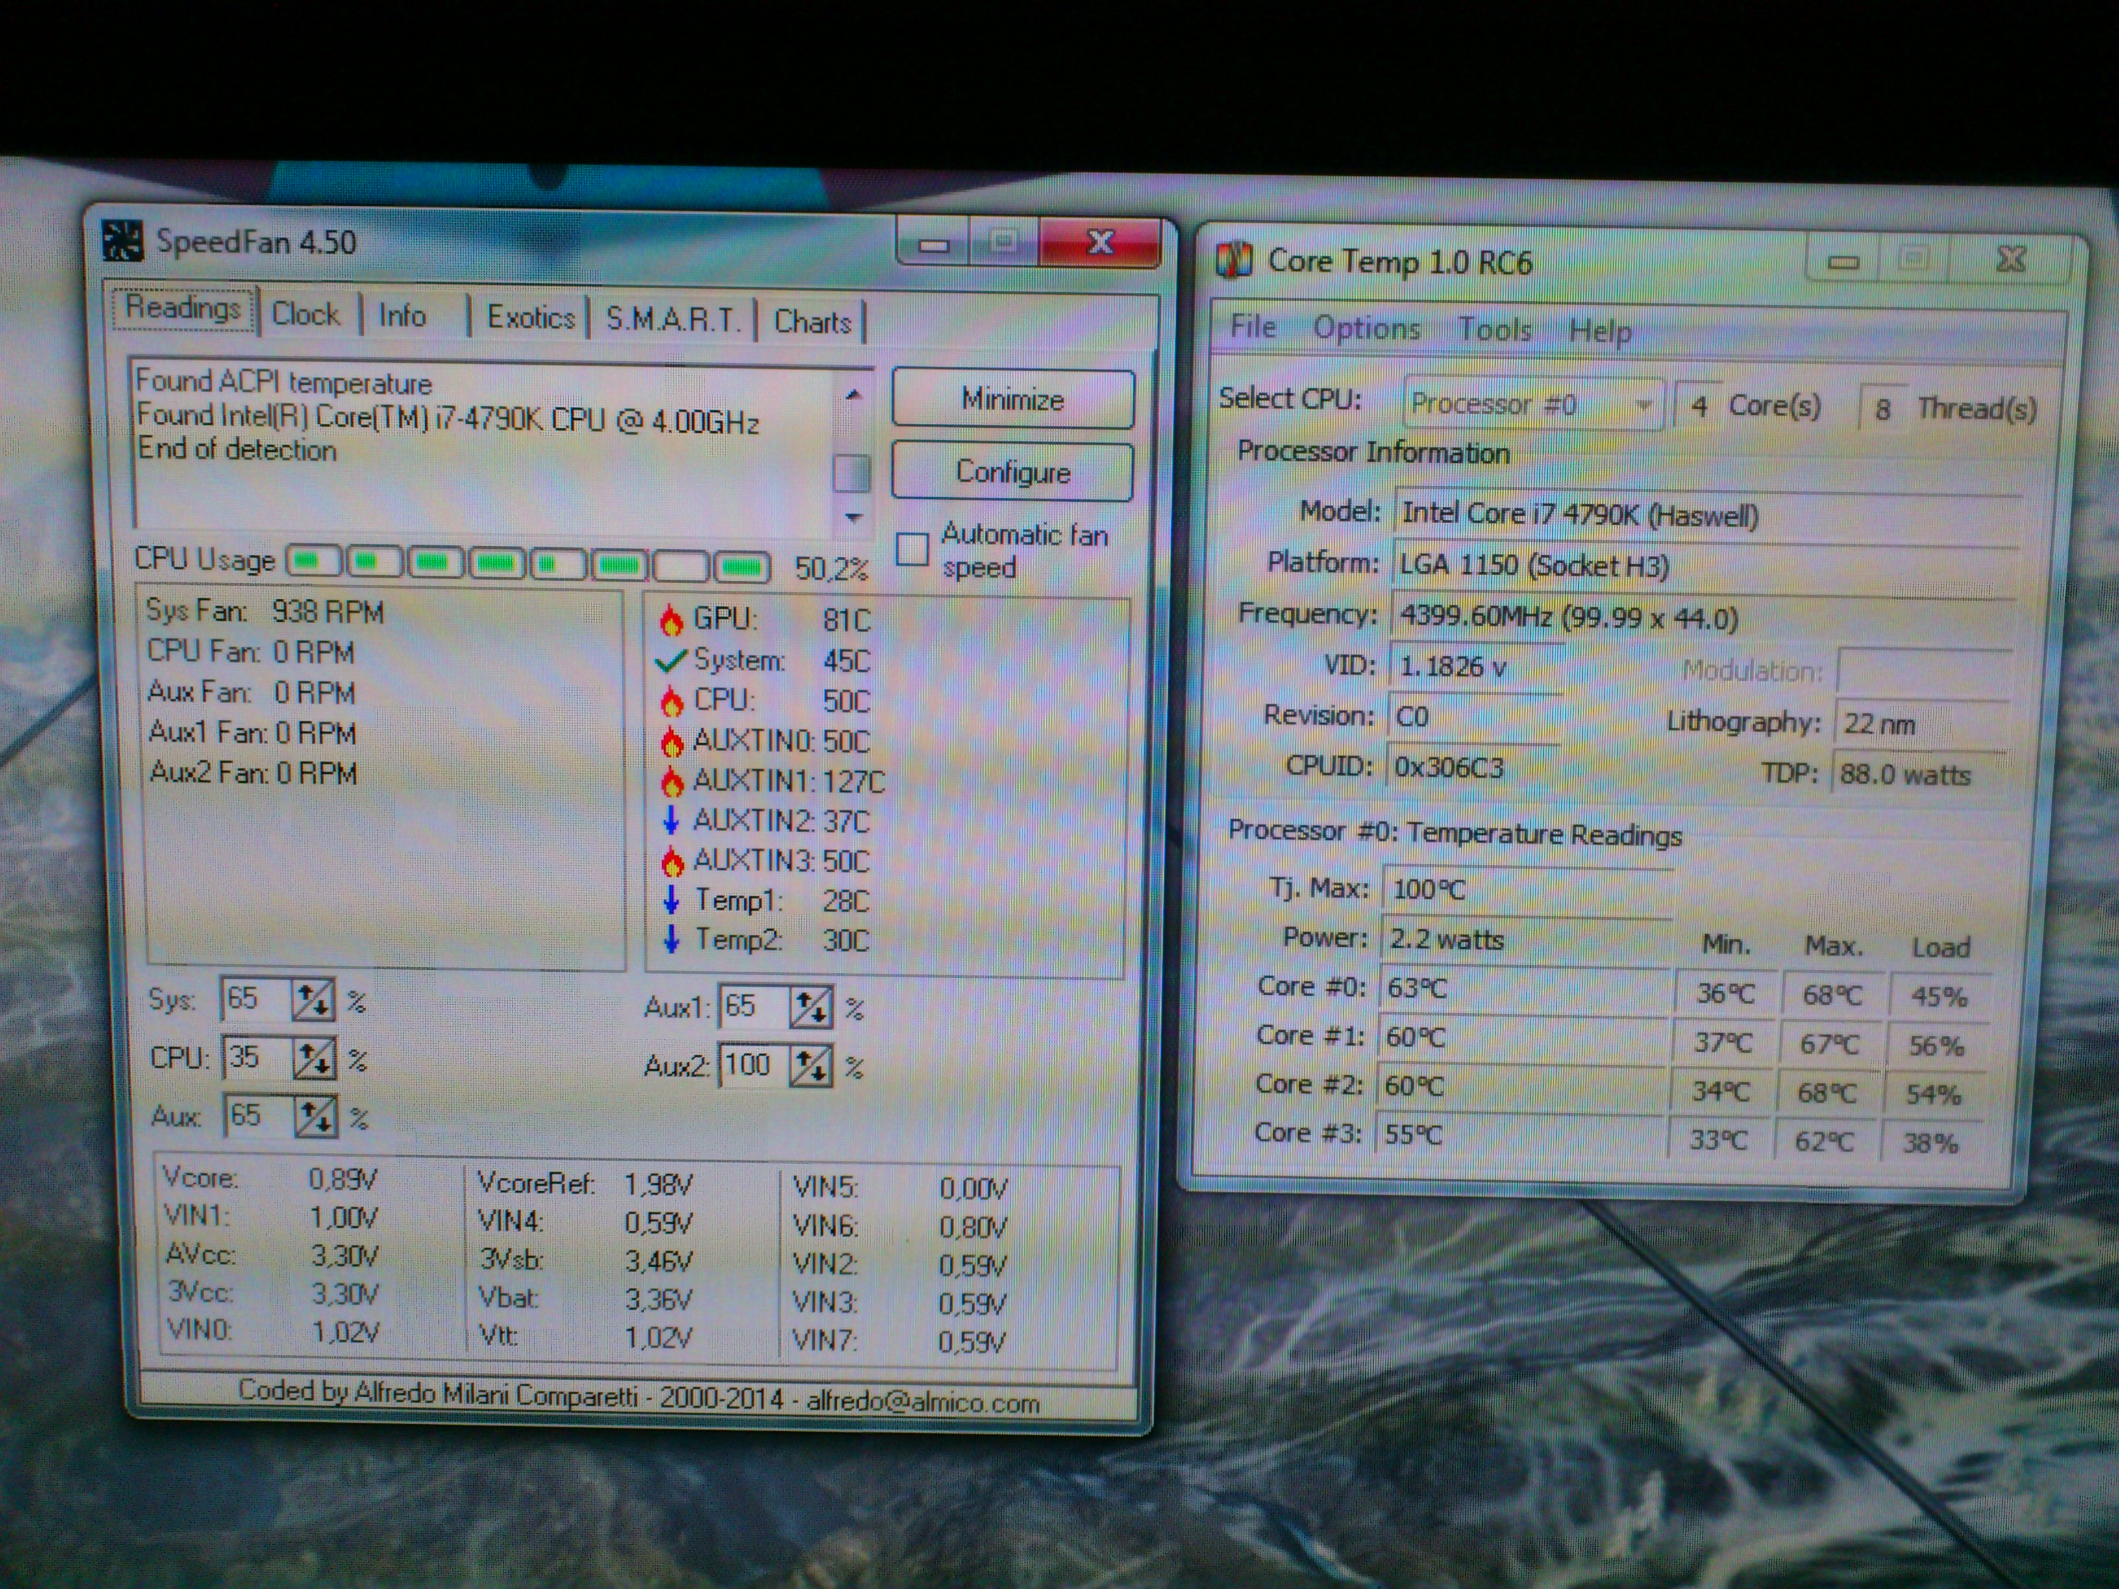Click the AUXTIN3 flame icon

coord(671,860)
